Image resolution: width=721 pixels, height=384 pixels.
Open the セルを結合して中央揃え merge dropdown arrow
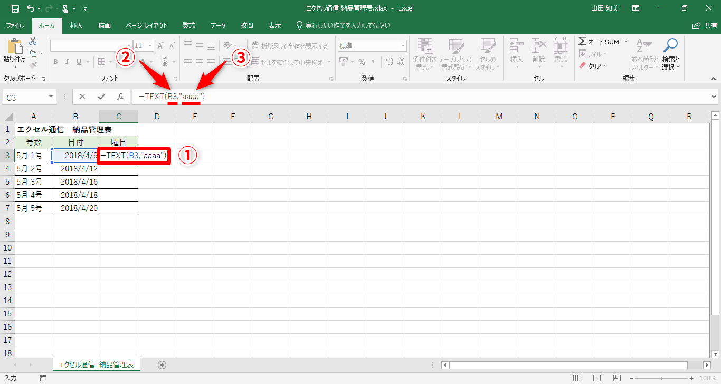(329, 62)
